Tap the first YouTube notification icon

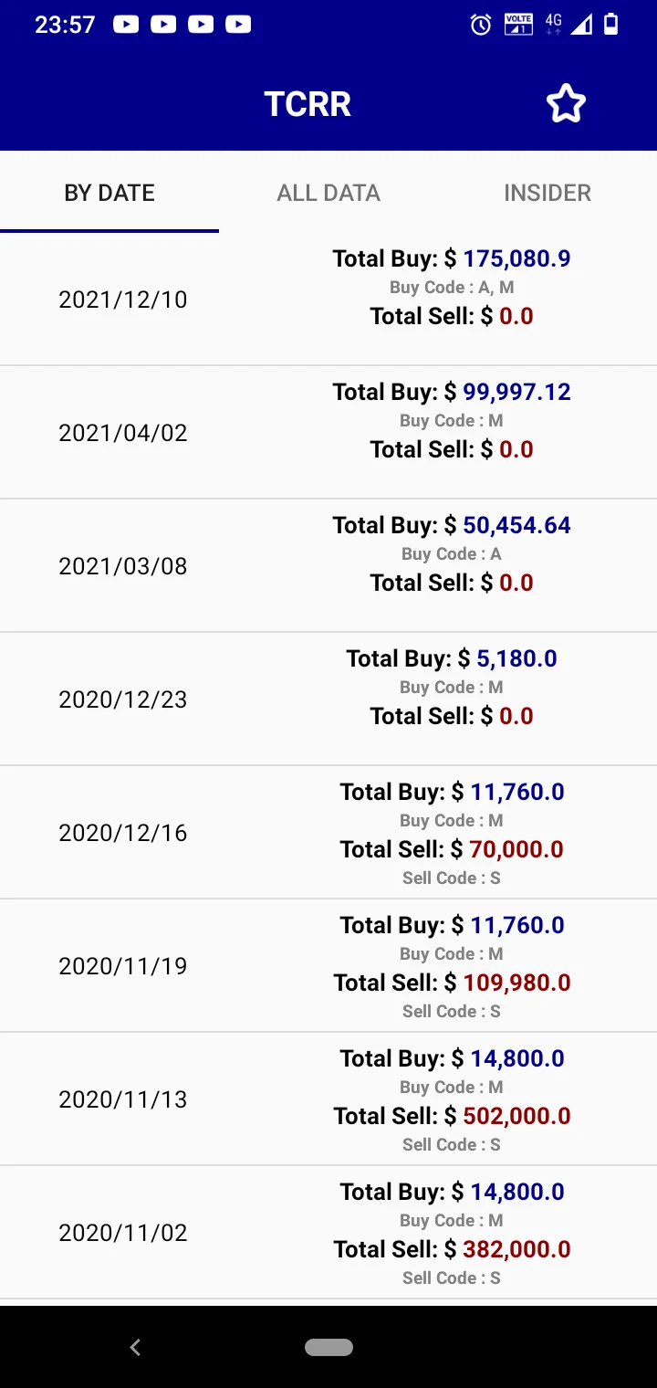[x=126, y=25]
